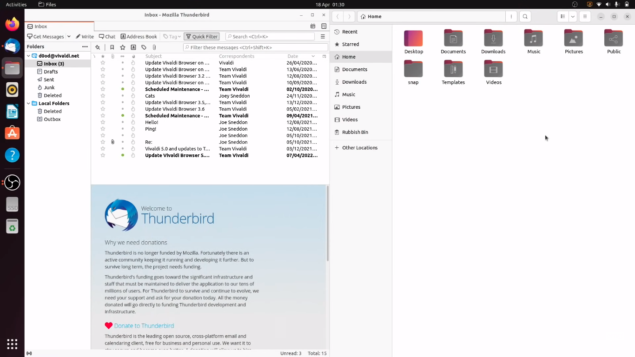Open the Tasks tab icon in Thunderbird
635x357 pixels.
click(x=324, y=26)
